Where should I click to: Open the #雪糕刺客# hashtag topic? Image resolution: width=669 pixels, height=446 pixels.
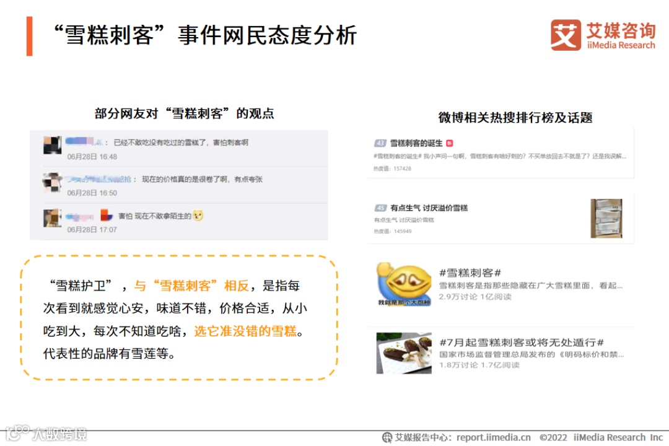[501, 284]
